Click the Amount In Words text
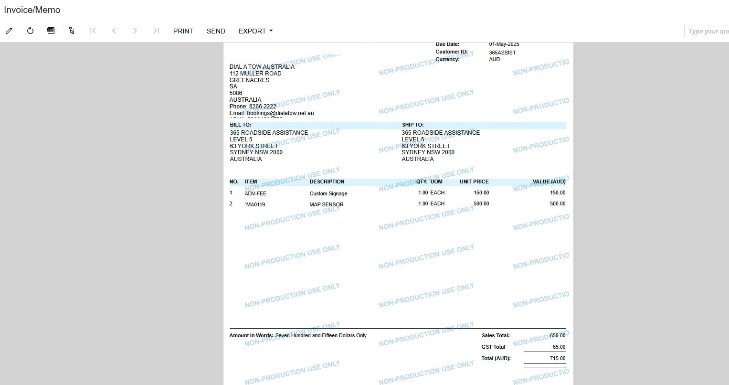This screenshot has height=385, width=729. 298,335
